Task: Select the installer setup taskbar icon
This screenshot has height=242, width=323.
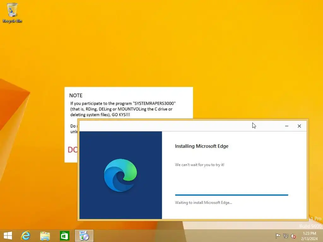Action: (x=84, y=236)
